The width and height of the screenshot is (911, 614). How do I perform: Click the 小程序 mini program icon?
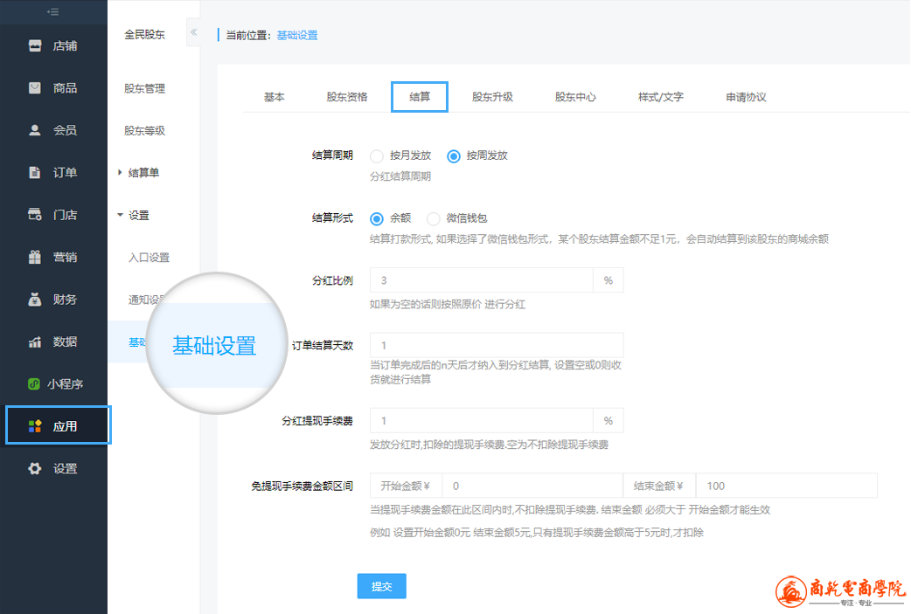[35, 384]
